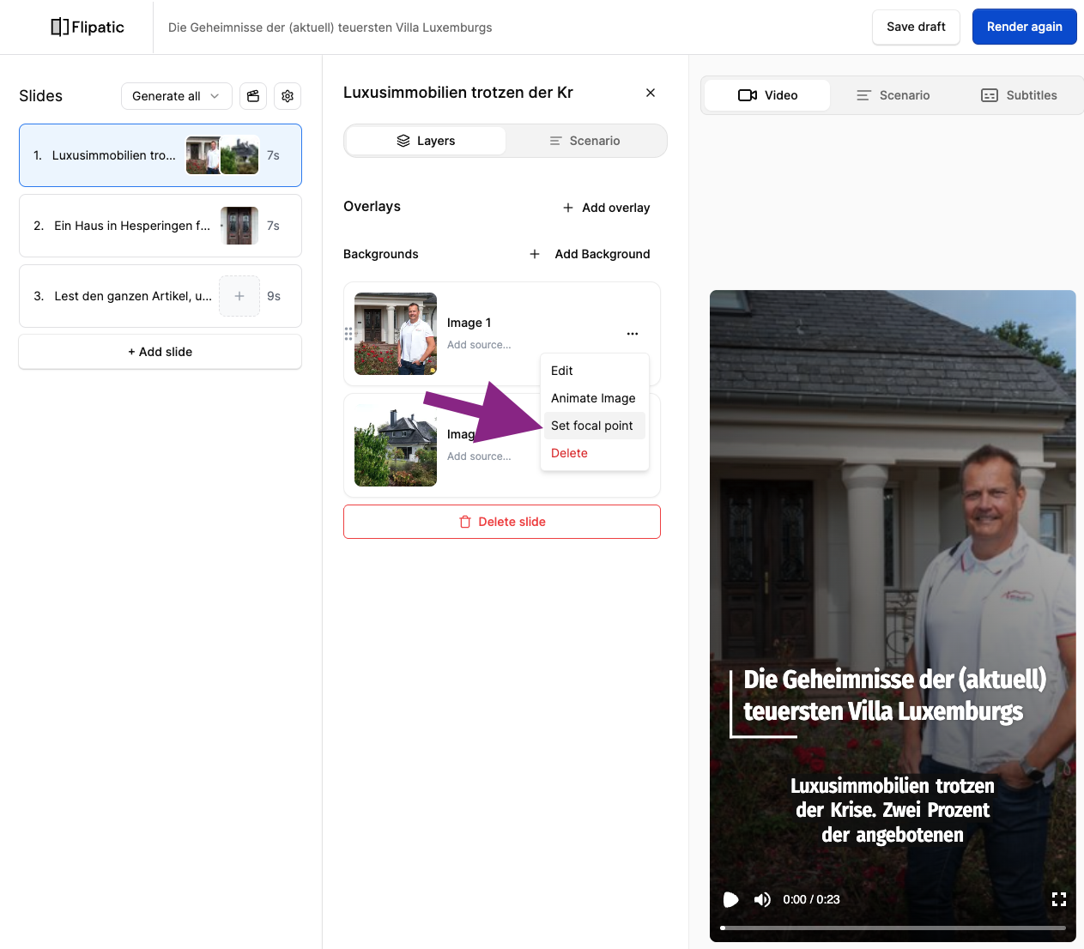Screen dimensions: 1084x949
Task: Open the Scenario tab beside Video
Action: [x=893, y=95]
